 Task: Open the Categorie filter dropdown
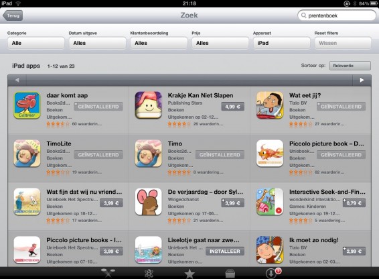35,43
